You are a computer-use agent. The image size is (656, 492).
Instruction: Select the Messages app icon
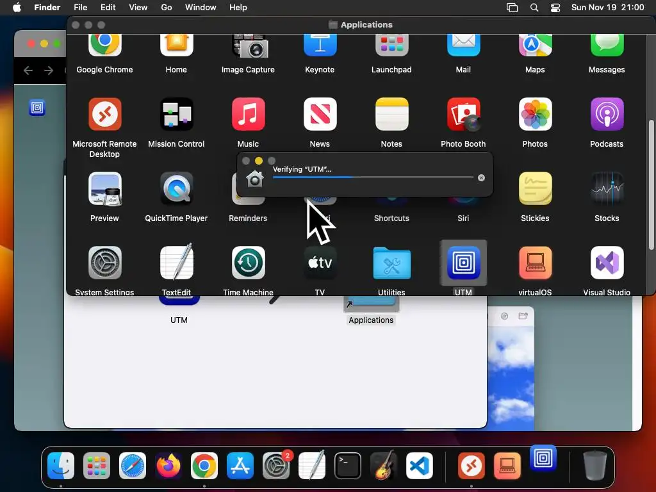(607, 45)
